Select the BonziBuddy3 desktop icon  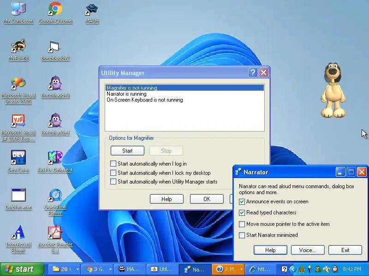point(55,87)
